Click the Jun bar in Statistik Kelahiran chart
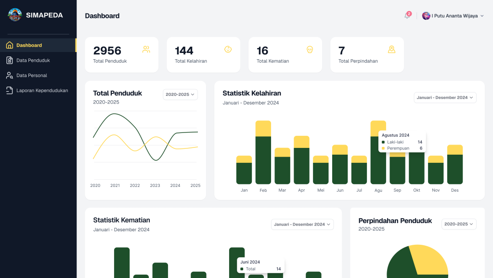The width and height of the screenshot is (493, 278). tap(340, 164)
